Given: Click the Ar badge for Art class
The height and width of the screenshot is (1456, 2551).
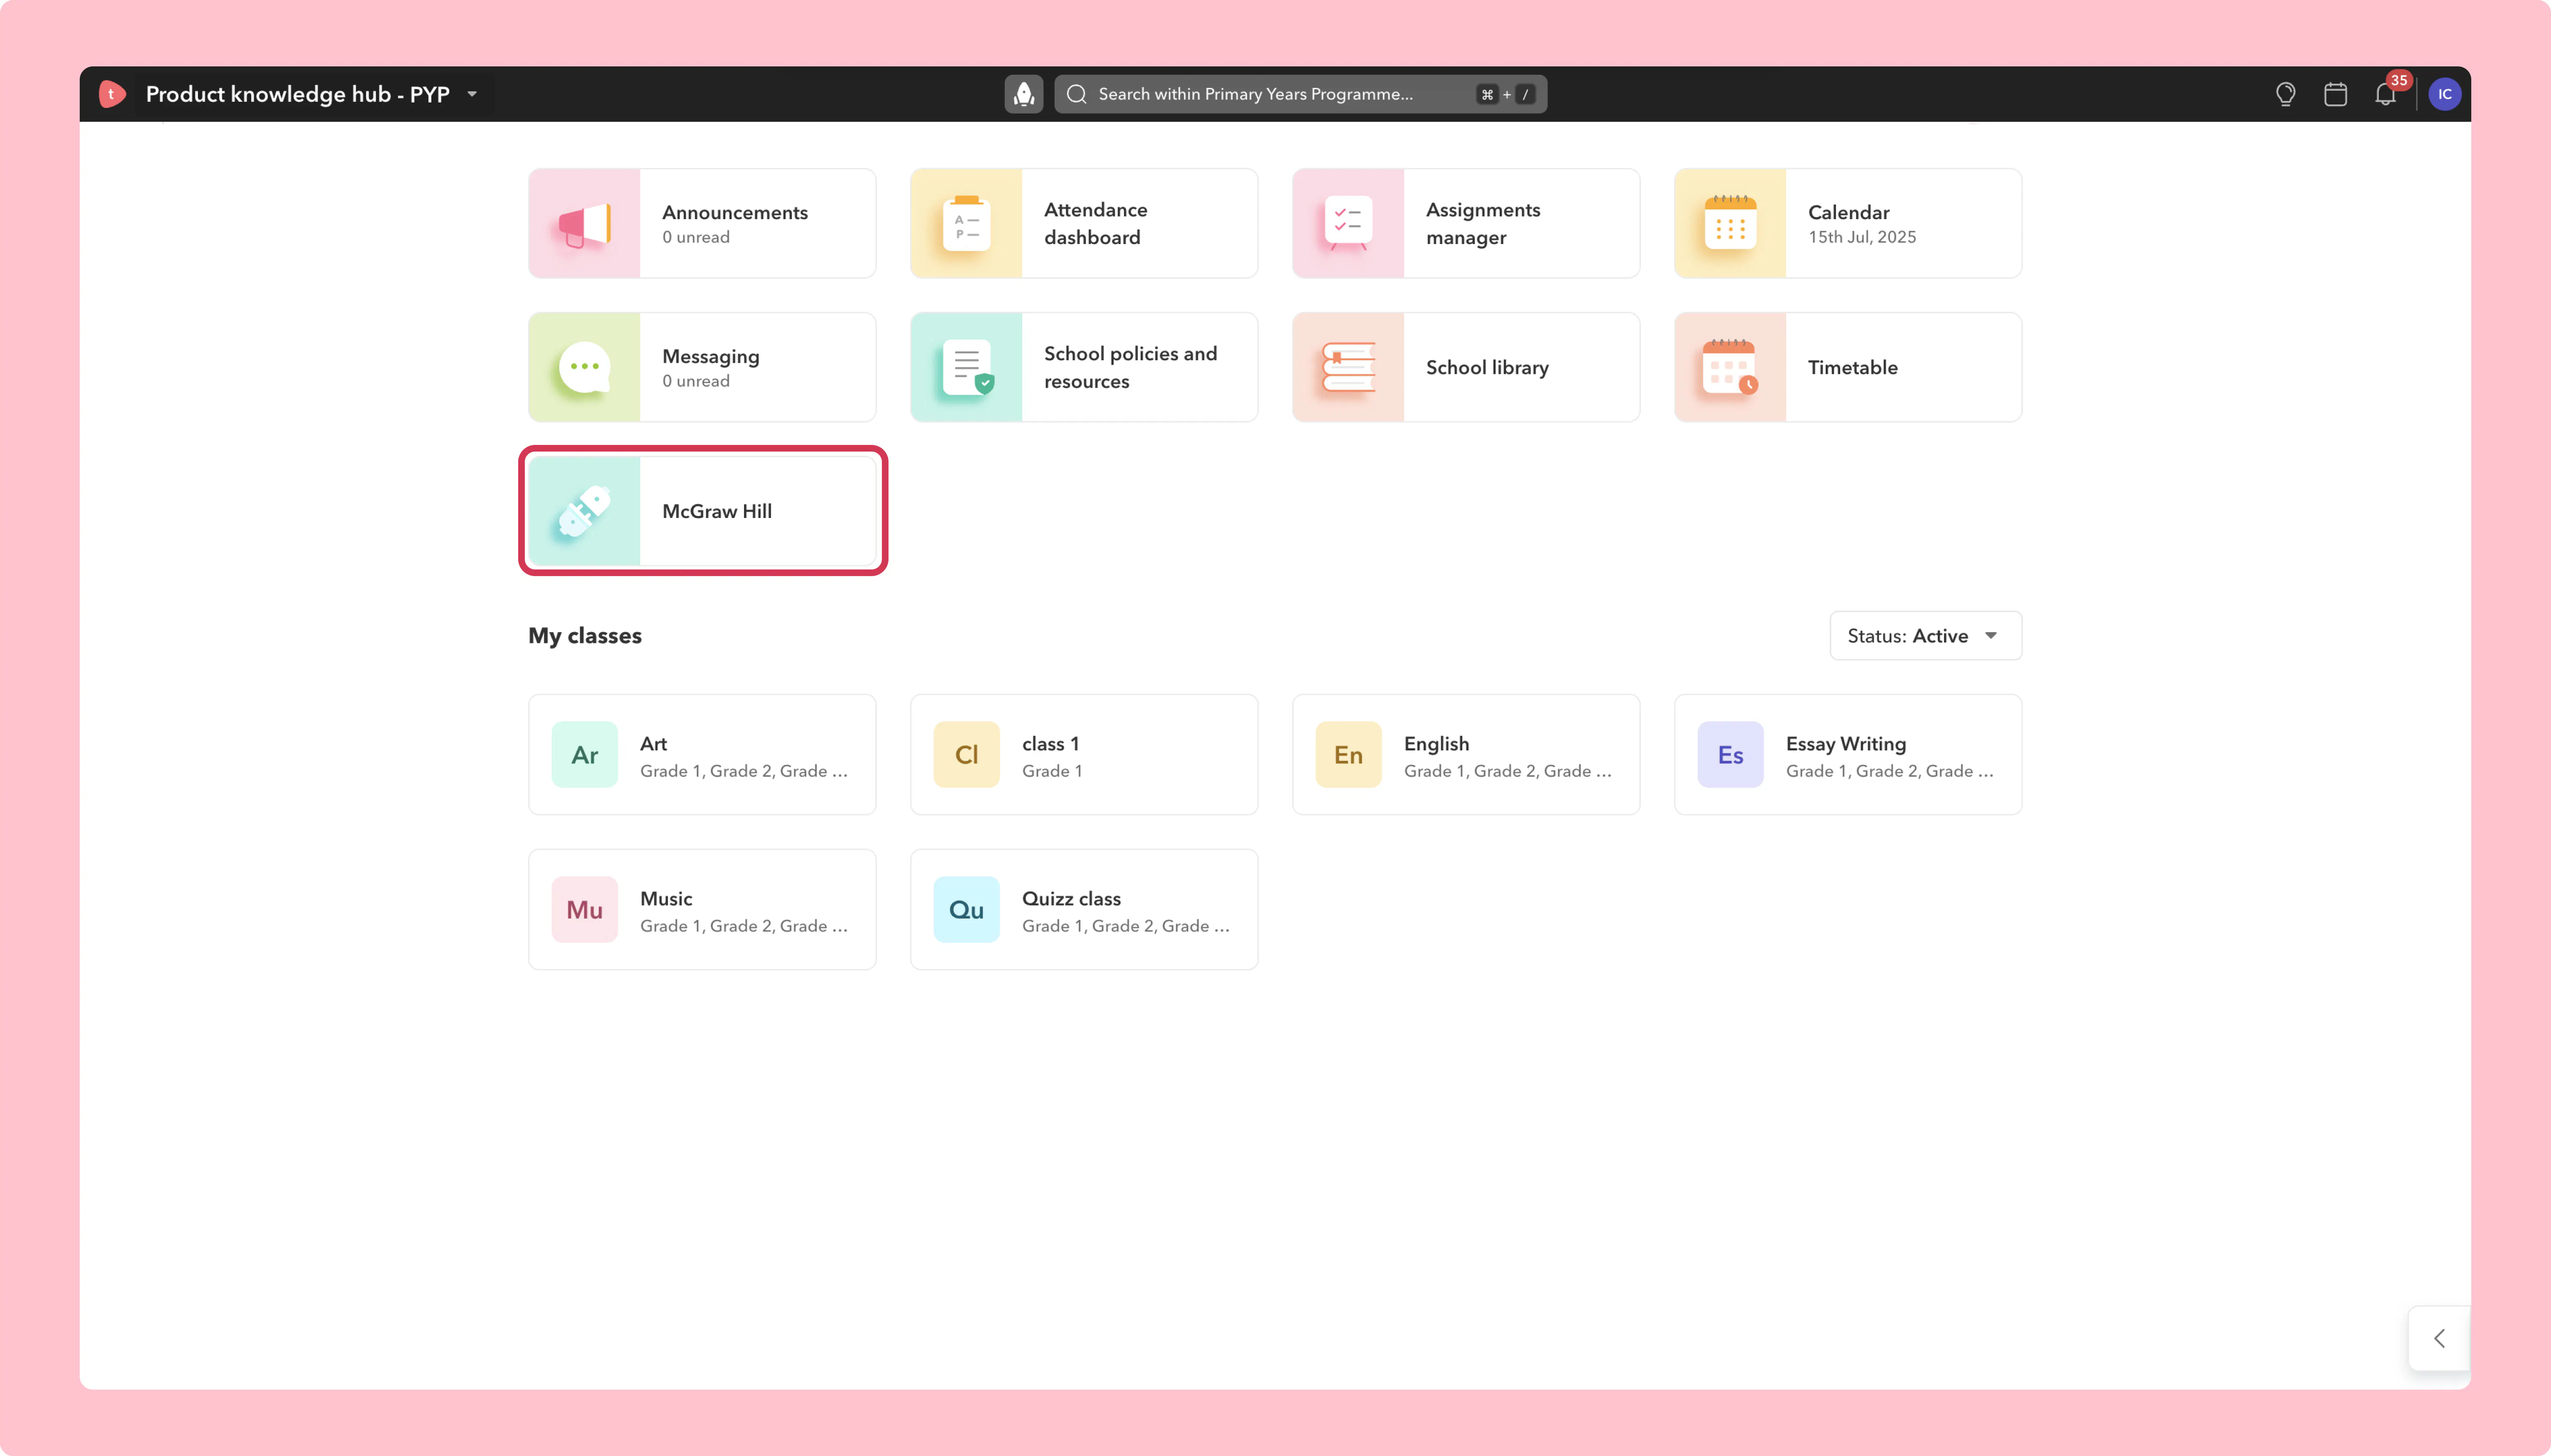Looking at the screenshot, I should pos(584,755).
